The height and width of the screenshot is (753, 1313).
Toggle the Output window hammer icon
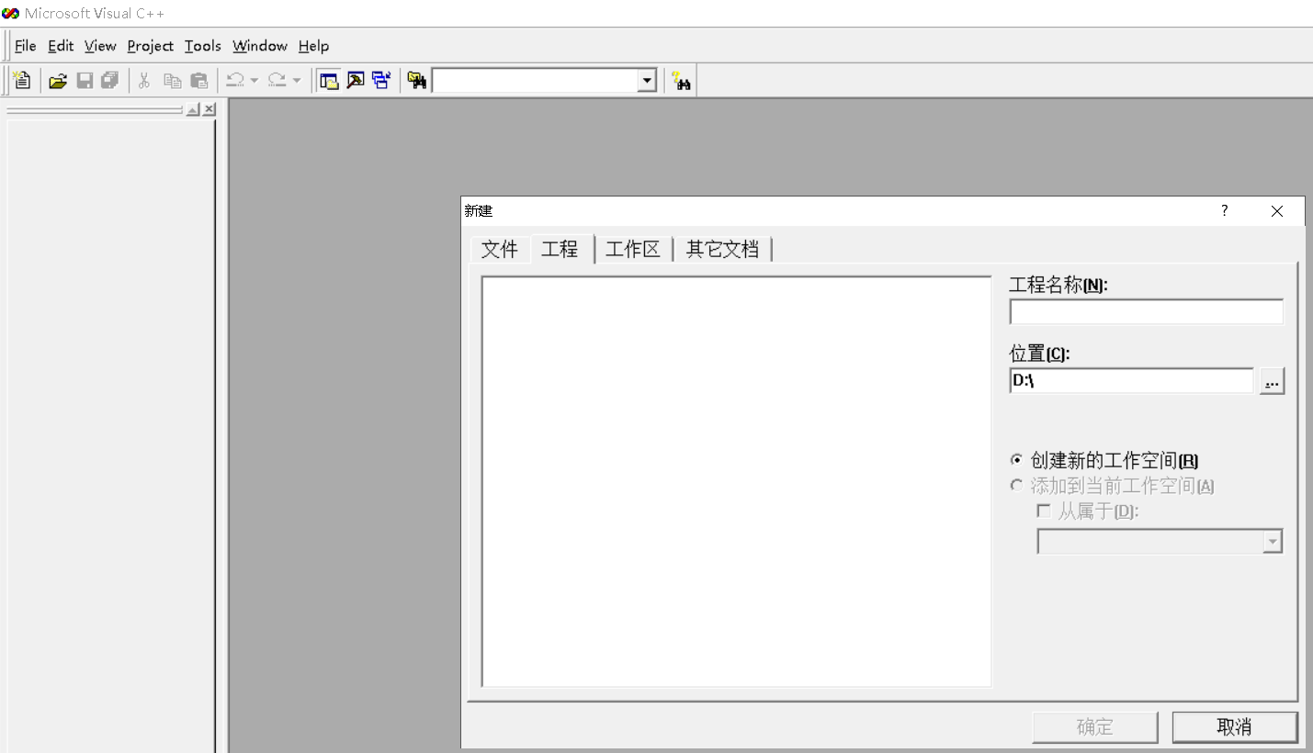coord(355,81)
